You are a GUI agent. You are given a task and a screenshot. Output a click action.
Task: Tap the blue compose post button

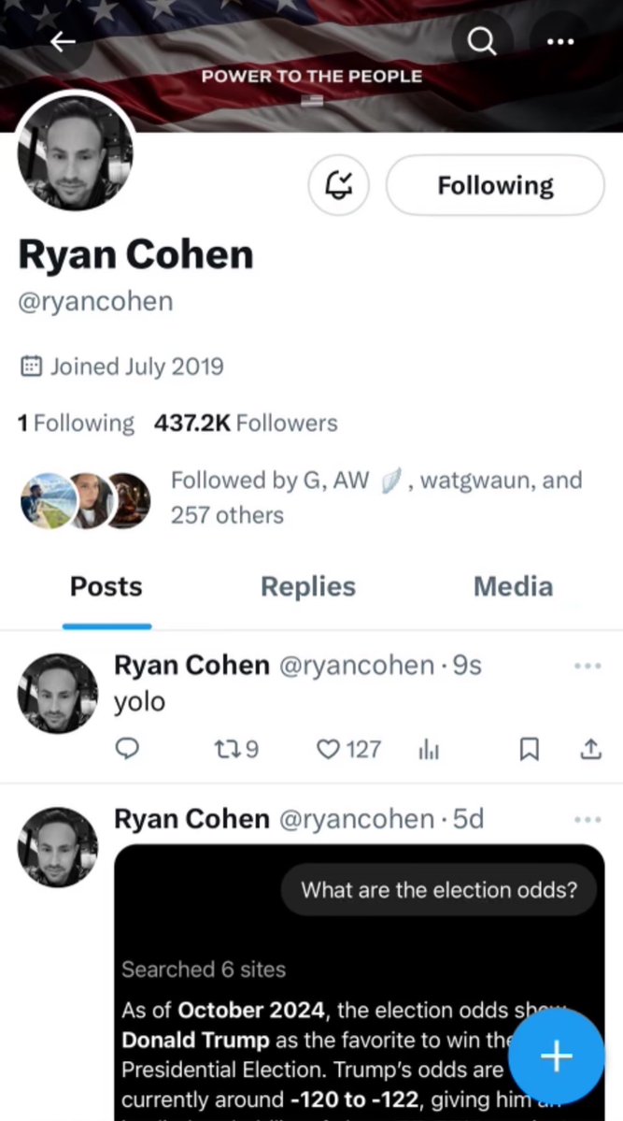(557, 1056)
